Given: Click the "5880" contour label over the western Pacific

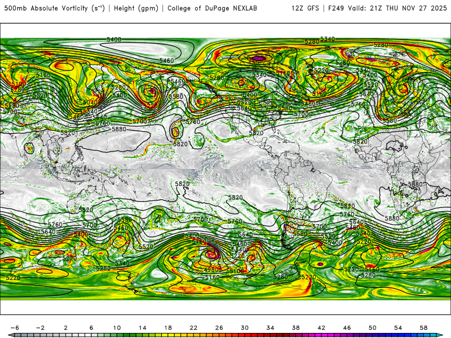Looking at the screenshot, I should tap(119, 130).
